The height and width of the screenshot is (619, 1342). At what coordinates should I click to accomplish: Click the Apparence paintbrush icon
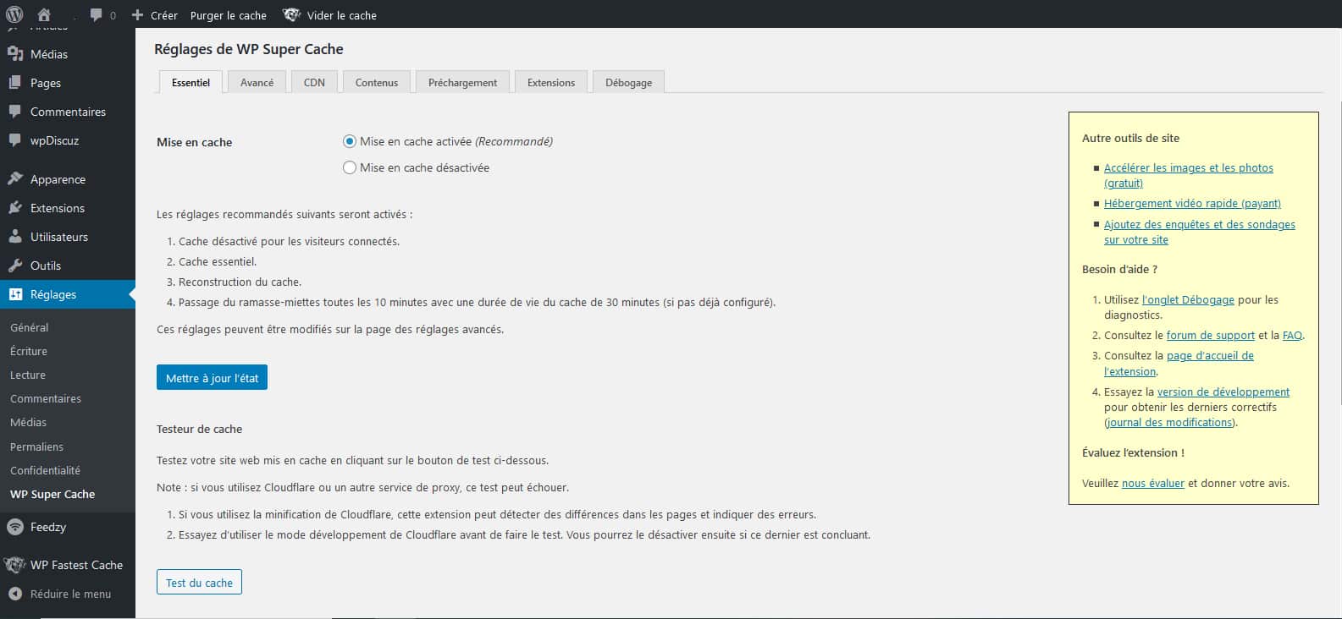tap(15, 179)
